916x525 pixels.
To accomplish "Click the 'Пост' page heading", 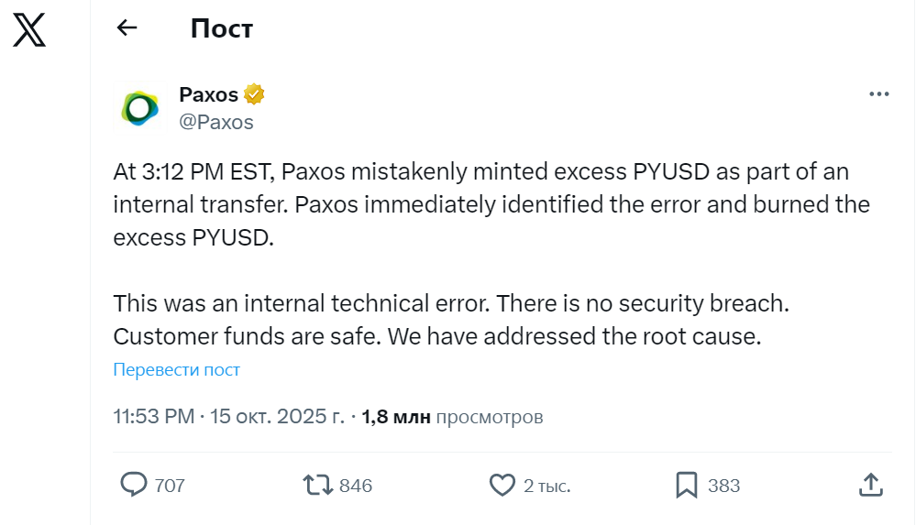I will coord(221,28).
